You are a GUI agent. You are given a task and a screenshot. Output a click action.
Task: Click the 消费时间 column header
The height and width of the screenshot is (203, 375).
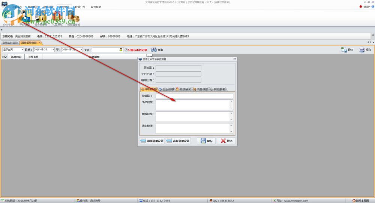click(x=16, y=57)
